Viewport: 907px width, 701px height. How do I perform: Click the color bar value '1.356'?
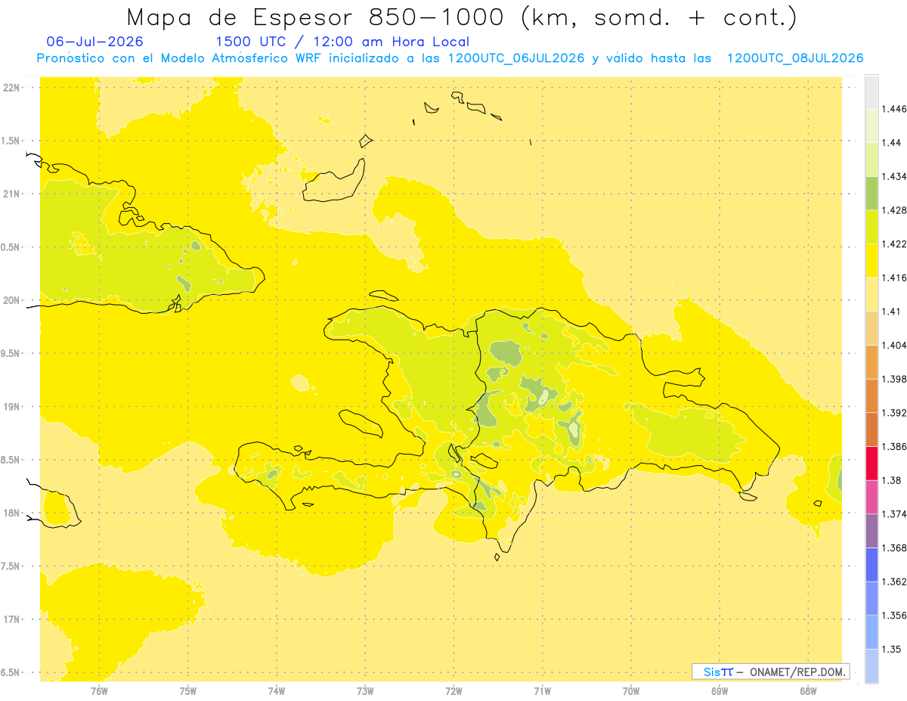point(894,616)
